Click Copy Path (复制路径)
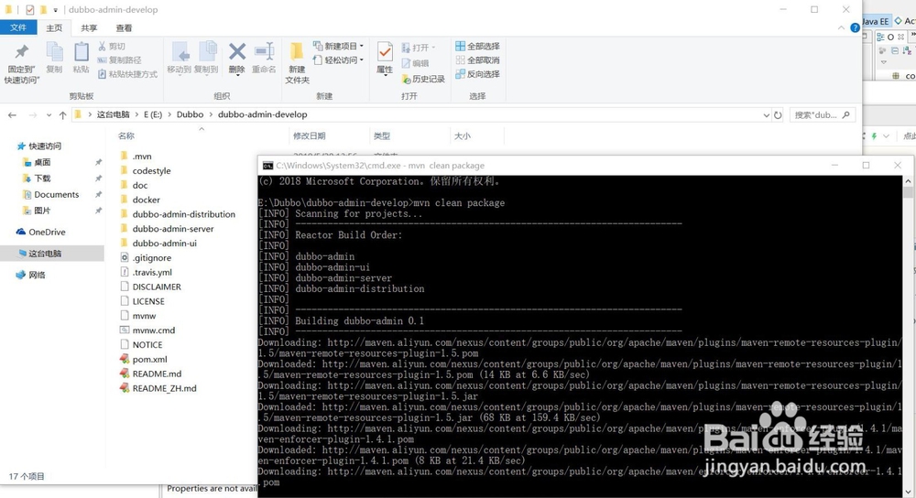The width and height of the screenshot is (916, 498). 120,60
